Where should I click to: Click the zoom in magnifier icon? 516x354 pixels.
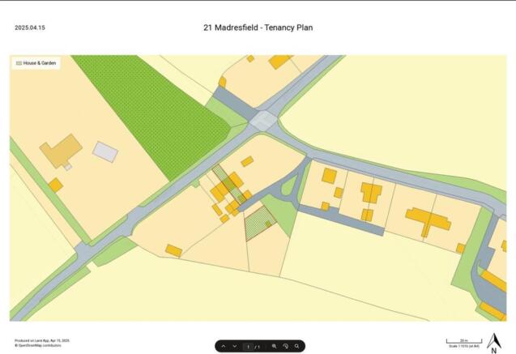(297, 346)
